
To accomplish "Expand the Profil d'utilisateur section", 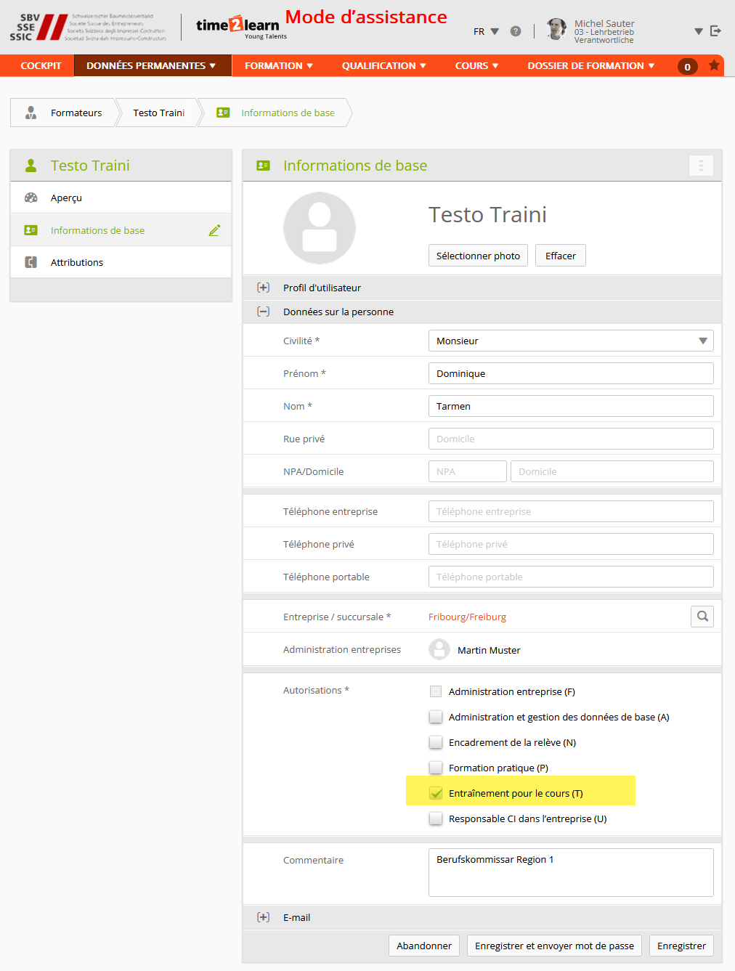I will 264,288.
